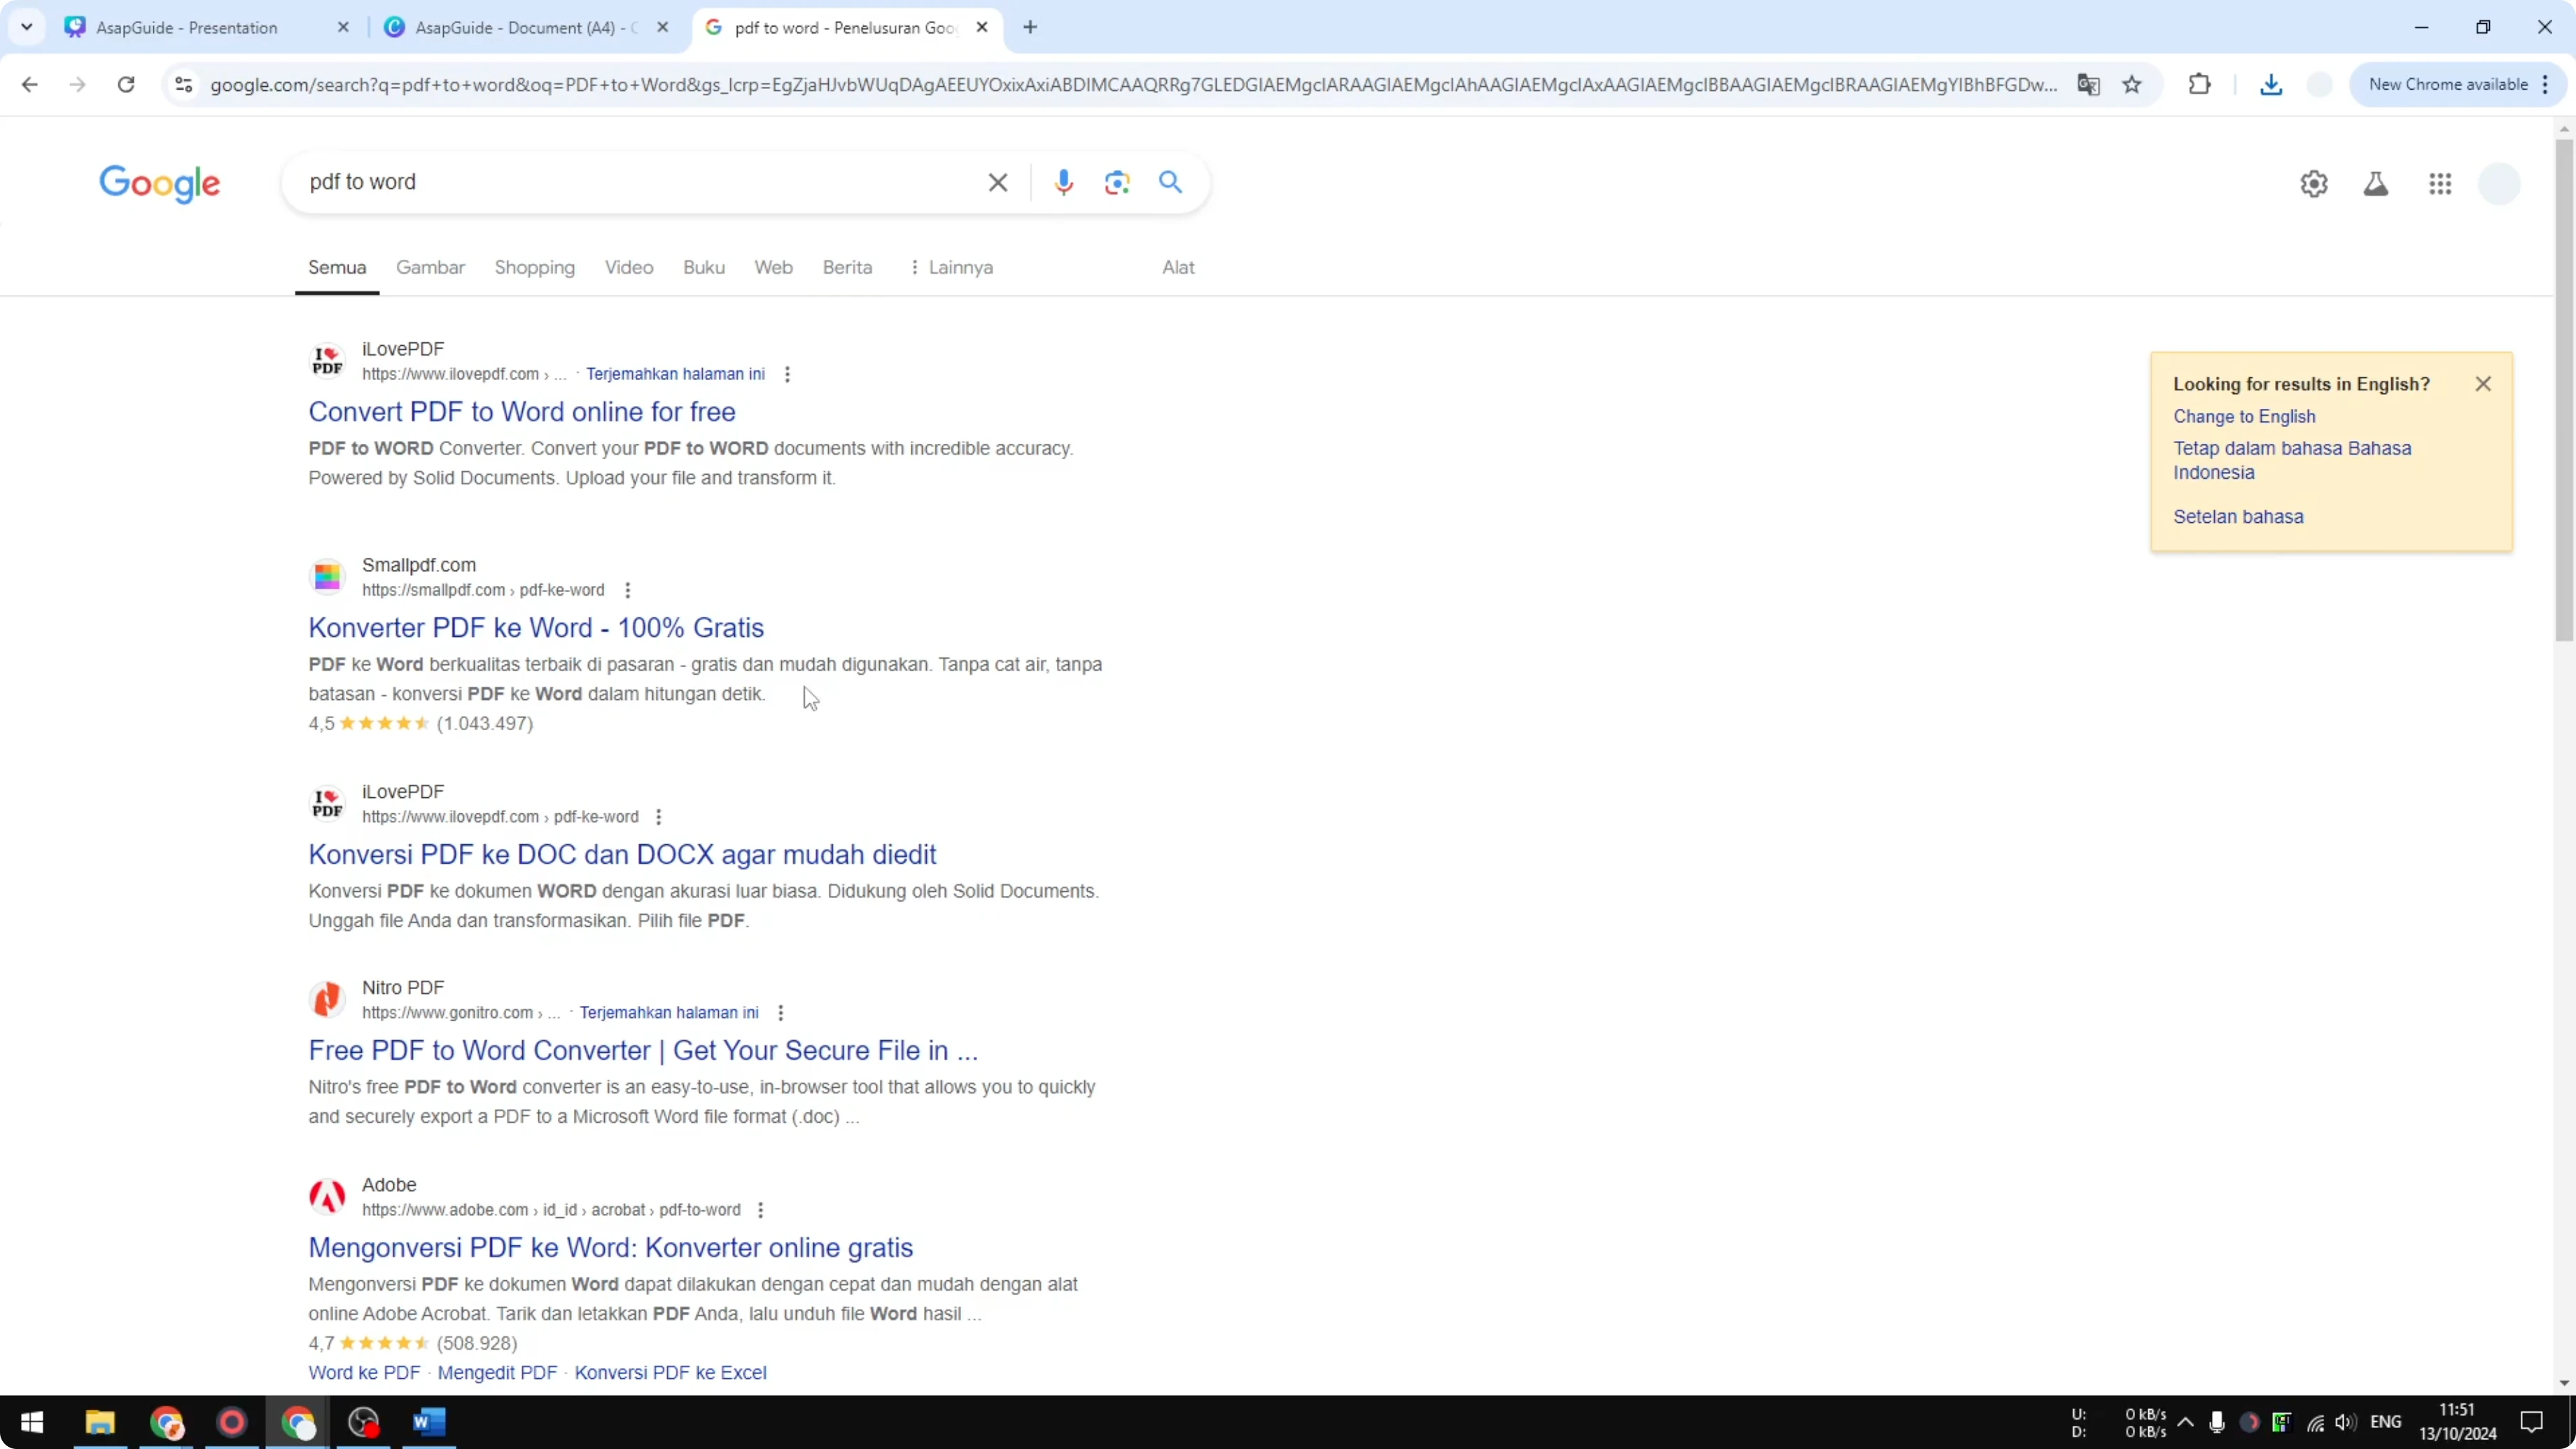Open the Search Labs flask icon
The image size is (2576, 1449).
click(x=2377, y=184)
